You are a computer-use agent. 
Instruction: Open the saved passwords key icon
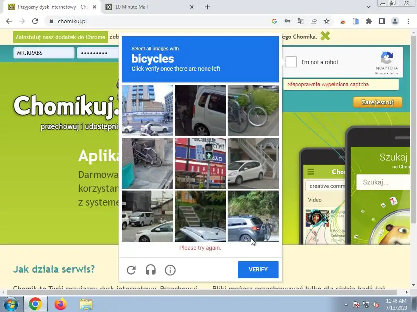(287, 21)
